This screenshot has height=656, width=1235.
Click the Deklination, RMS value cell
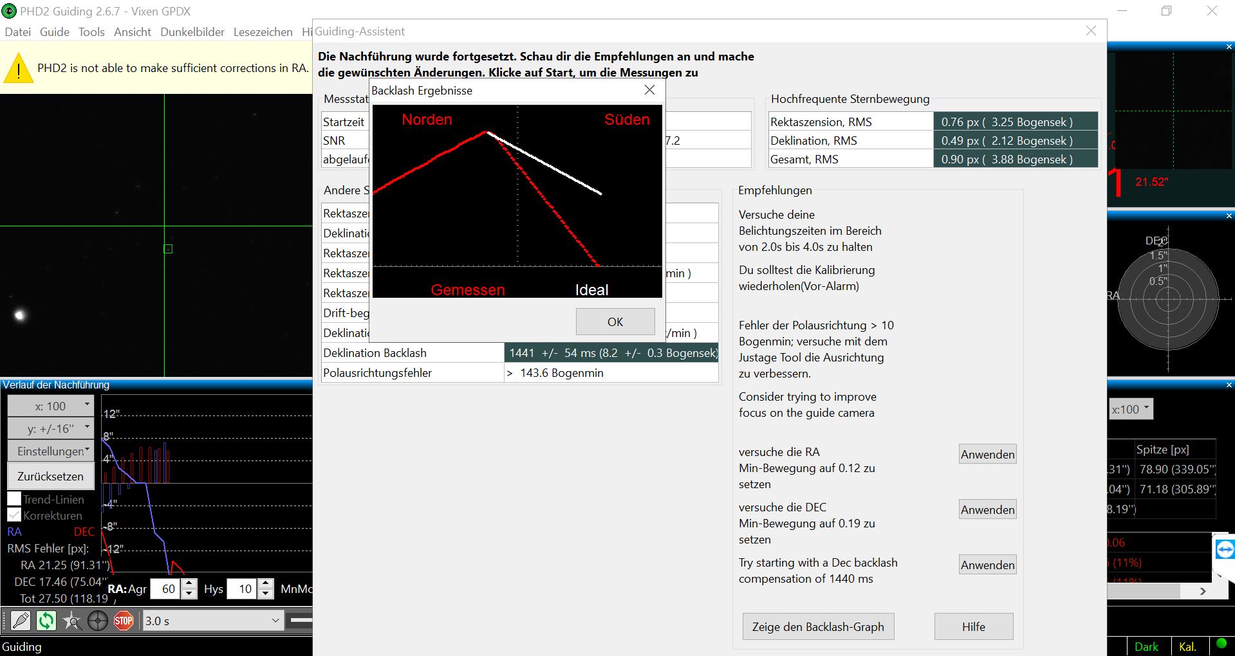click(1016, 140)
